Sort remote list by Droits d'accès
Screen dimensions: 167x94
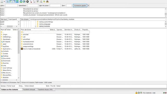click(78, 30)
